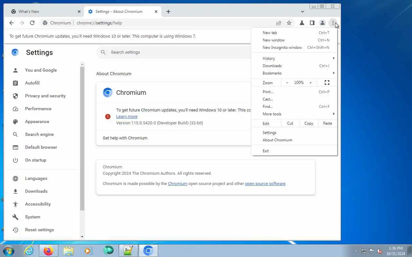
Task: Decrease zoom with the minus button
Action: pos(287,83)
